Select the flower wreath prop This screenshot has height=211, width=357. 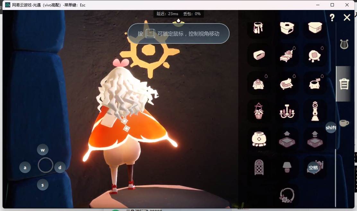[287, 195]
